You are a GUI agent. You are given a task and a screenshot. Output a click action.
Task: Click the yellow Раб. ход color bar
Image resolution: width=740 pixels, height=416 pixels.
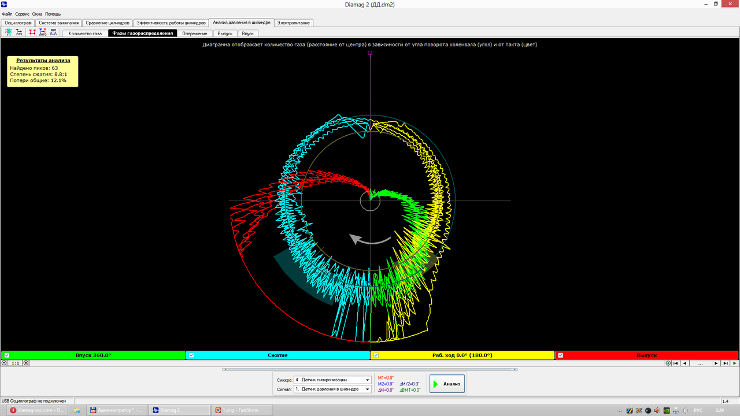[x=462, y=355]
